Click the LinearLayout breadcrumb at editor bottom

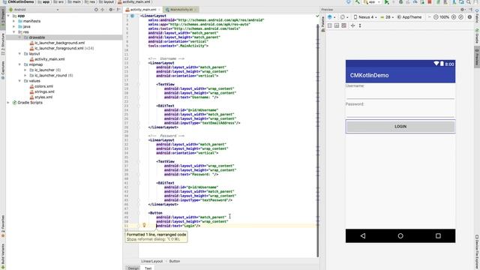pos(151,261)
